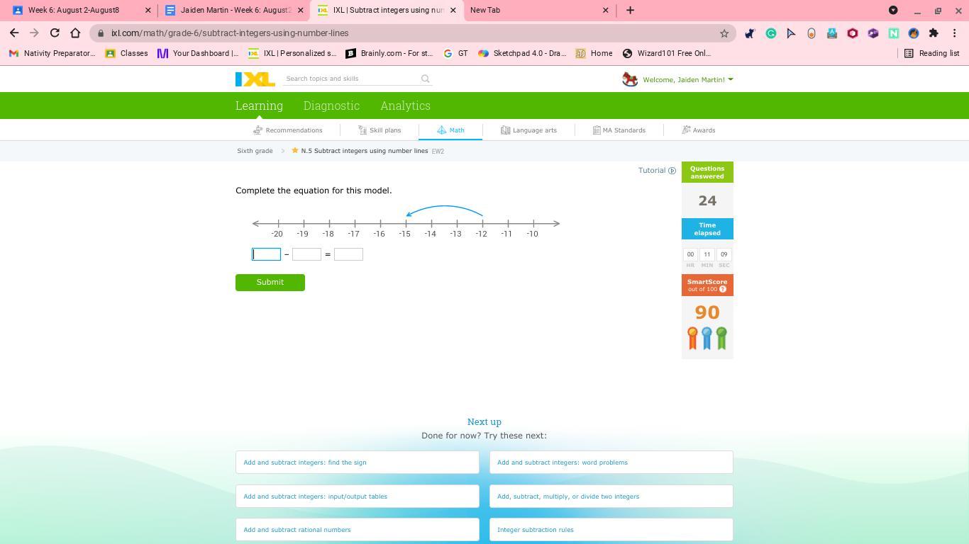Screen dimensions: 969x544
Task: Open the Nativity Preparator Gmail bookmark
Action: [52, 53]
